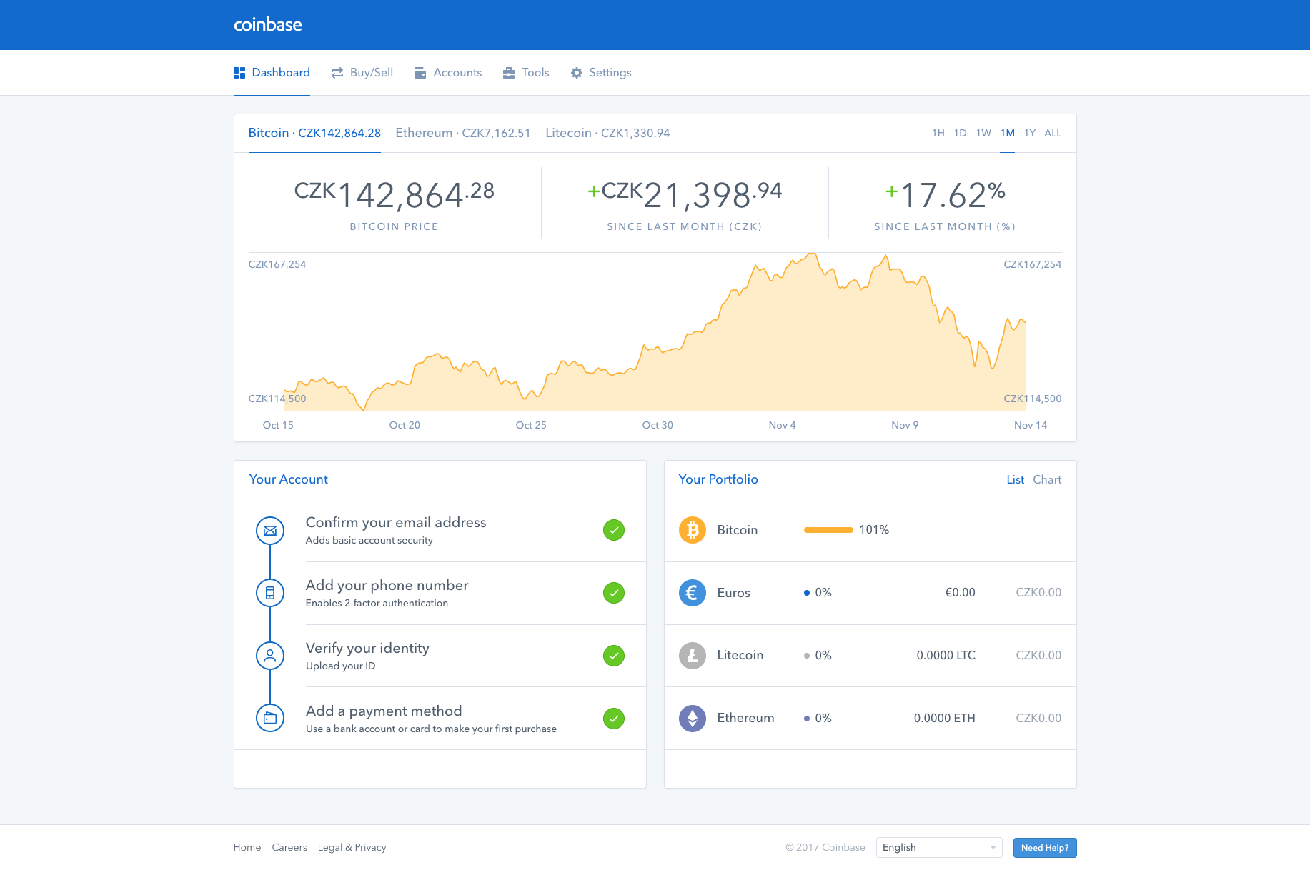Click the Nov 9 axis label
This screenshot has width=1310, height=870.
pos(905,425)
